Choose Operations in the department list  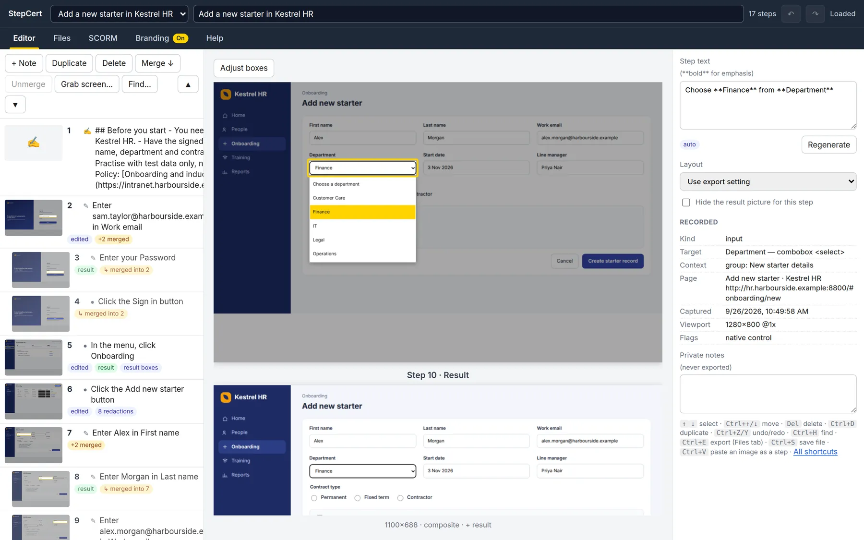pos(362,254)
